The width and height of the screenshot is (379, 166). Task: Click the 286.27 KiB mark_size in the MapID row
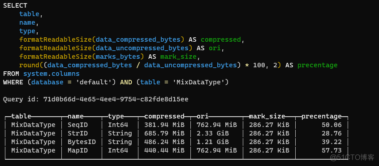[x=269, y=150]
